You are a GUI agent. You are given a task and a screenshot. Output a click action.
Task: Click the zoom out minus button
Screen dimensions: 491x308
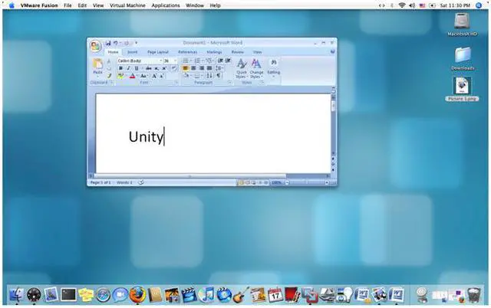pos(287,182)
